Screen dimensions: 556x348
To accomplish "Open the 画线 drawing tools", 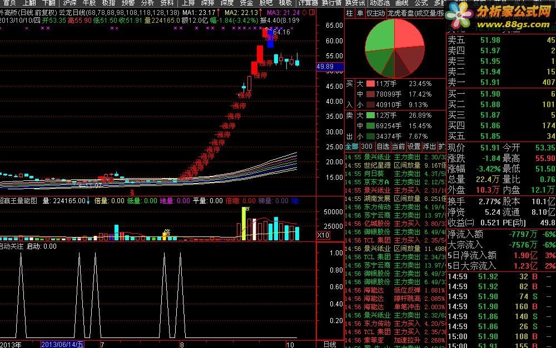I will (402, 3).
